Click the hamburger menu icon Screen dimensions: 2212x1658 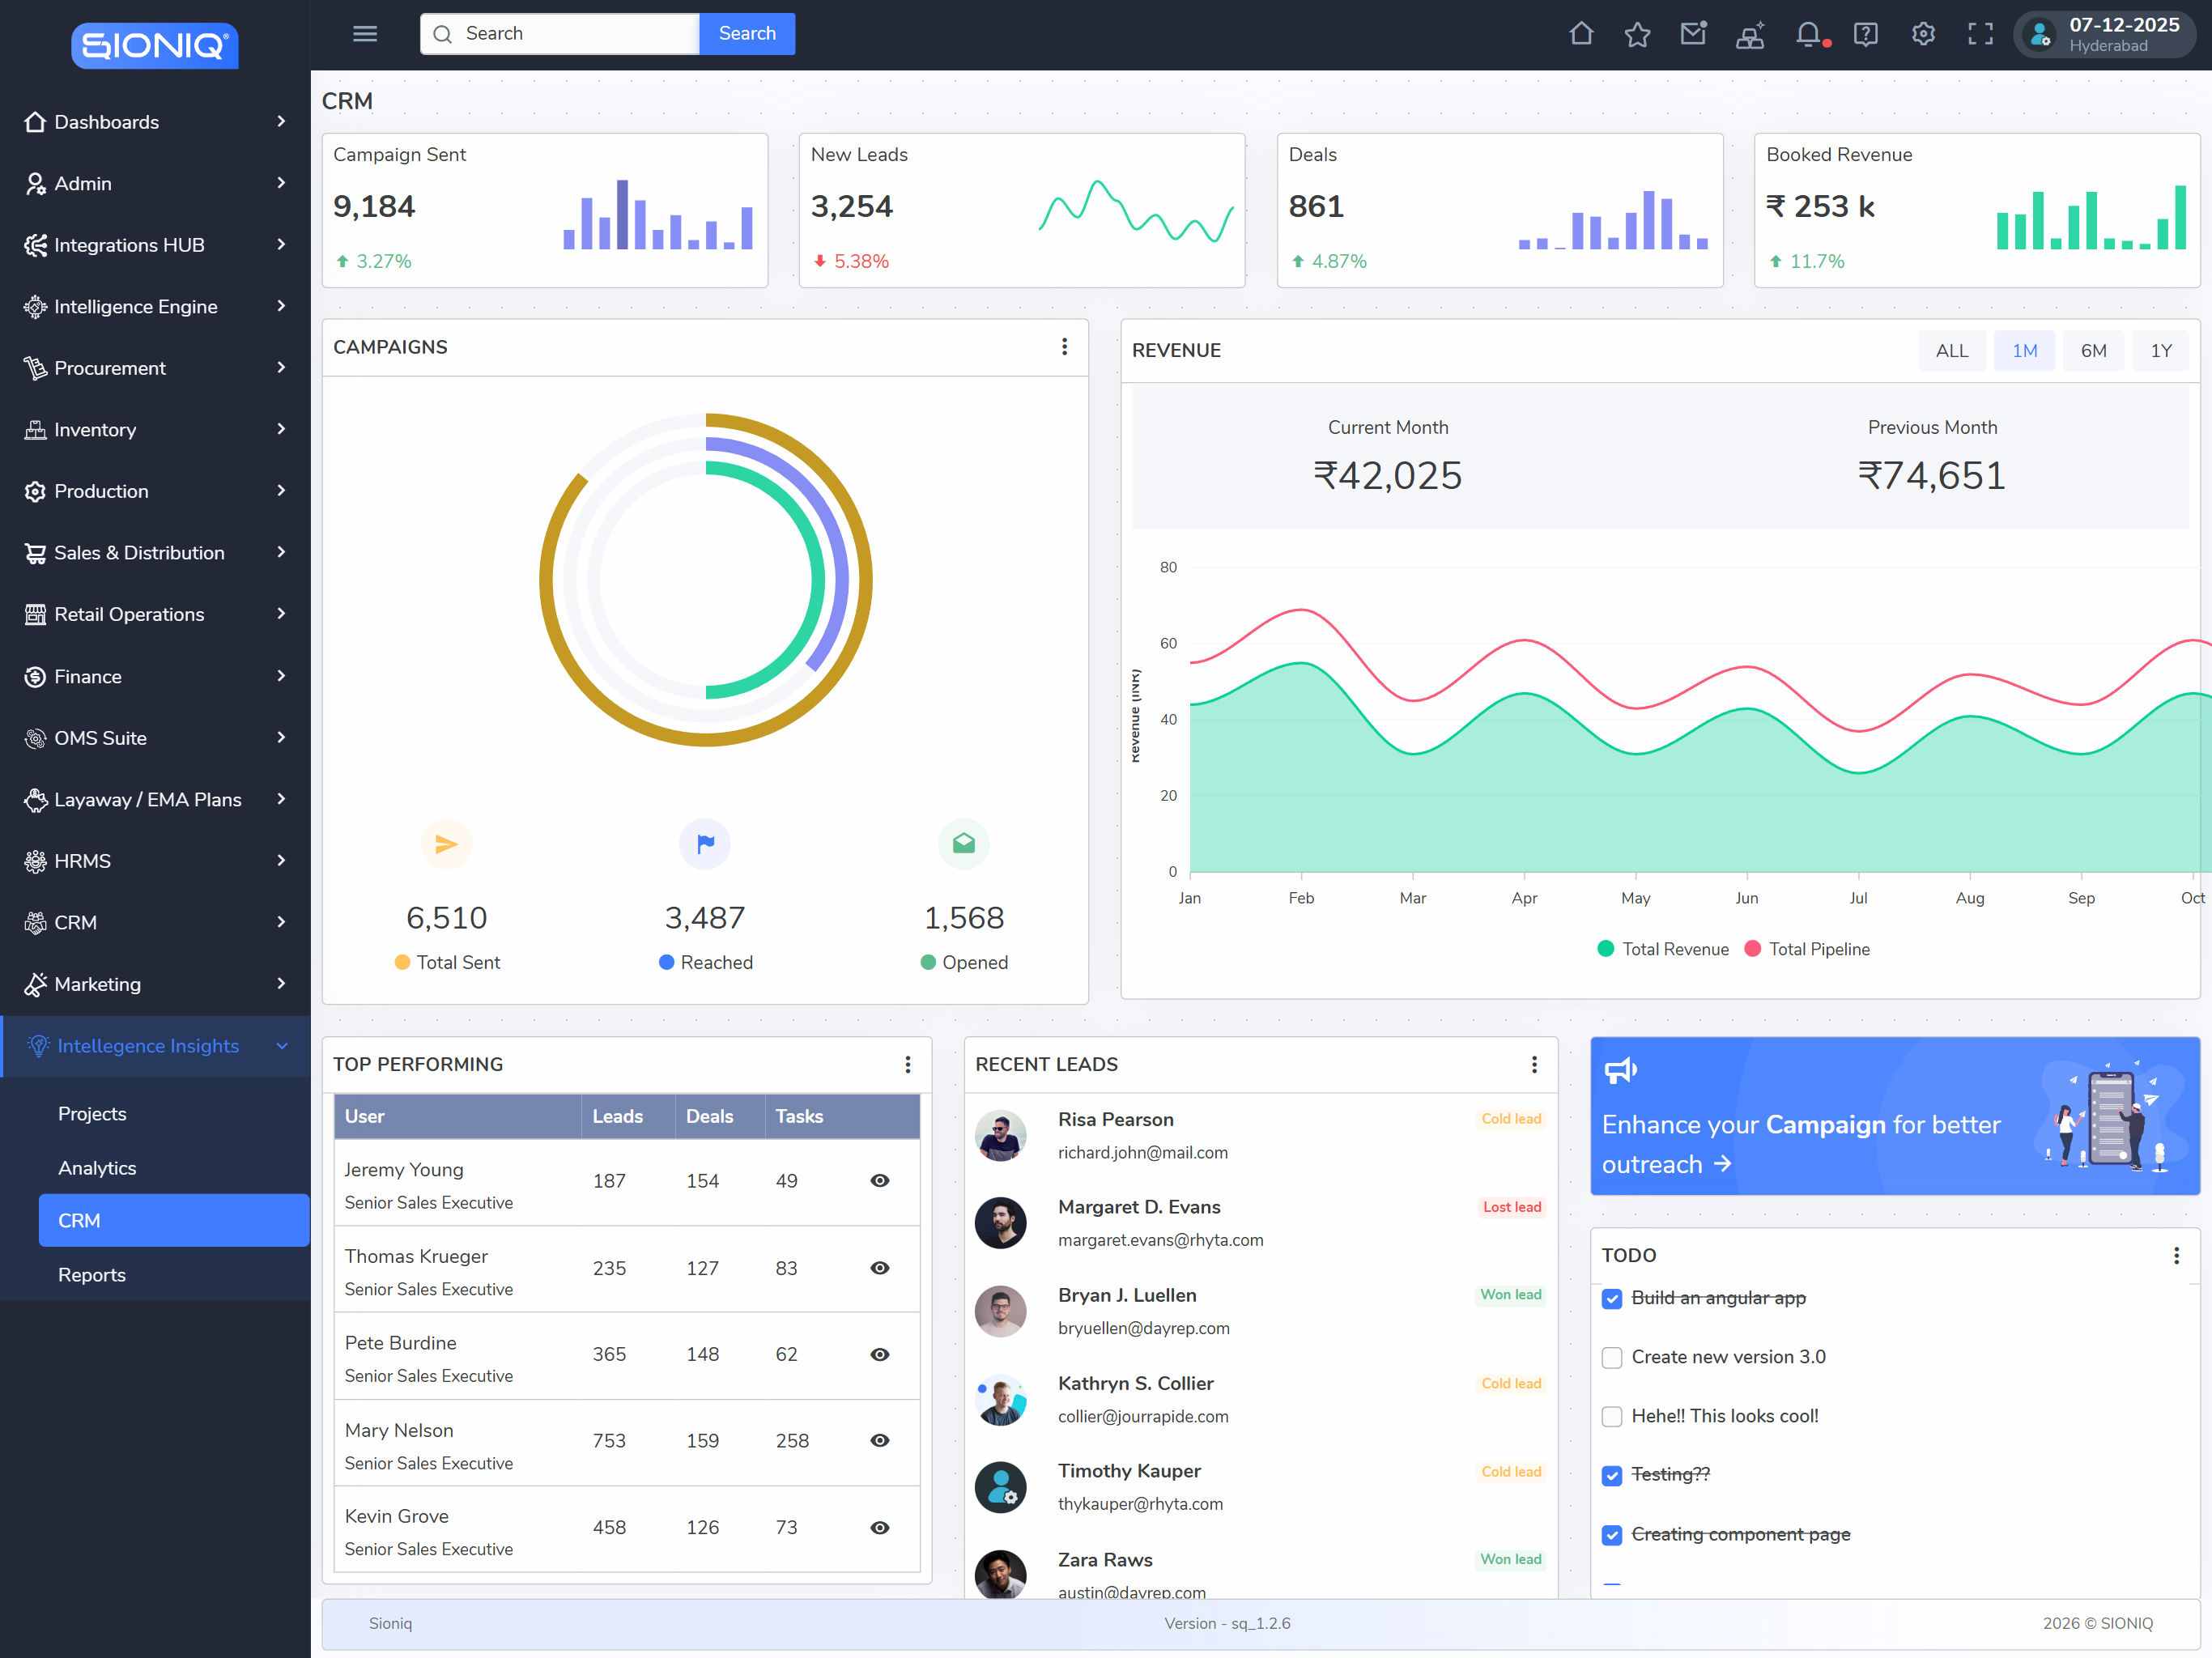pyautogui.click(x=365, y=34)
